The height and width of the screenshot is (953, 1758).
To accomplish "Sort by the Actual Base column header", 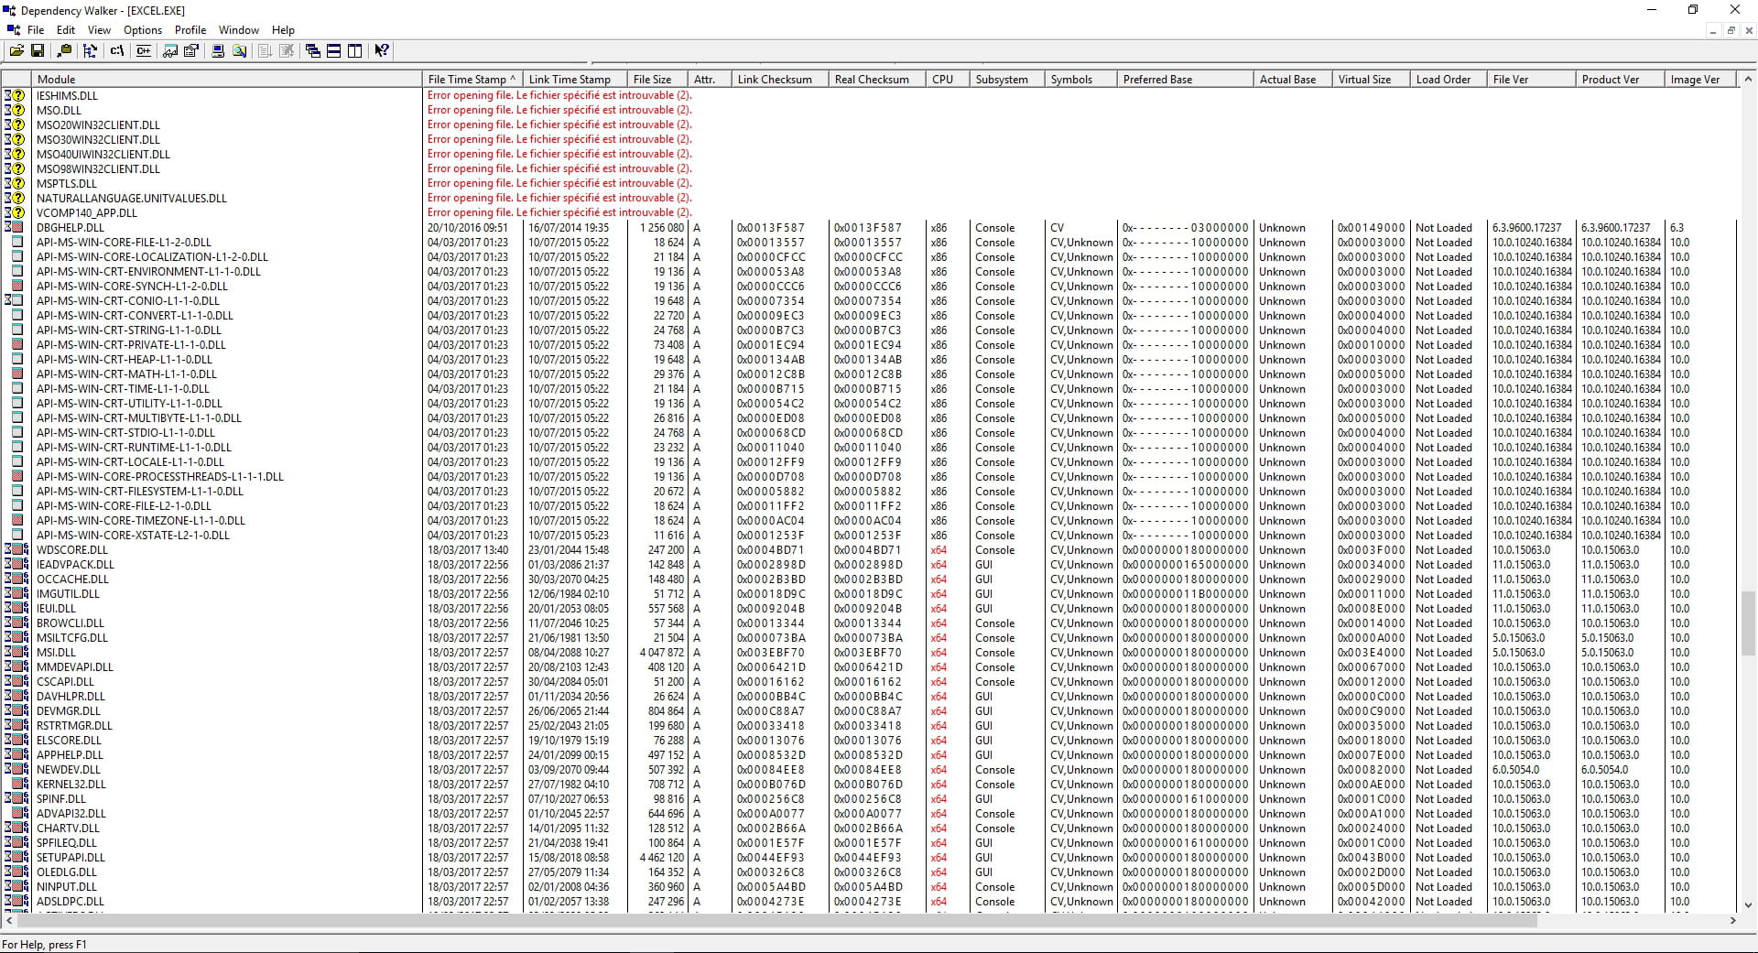I will (x=1292, y=80).
